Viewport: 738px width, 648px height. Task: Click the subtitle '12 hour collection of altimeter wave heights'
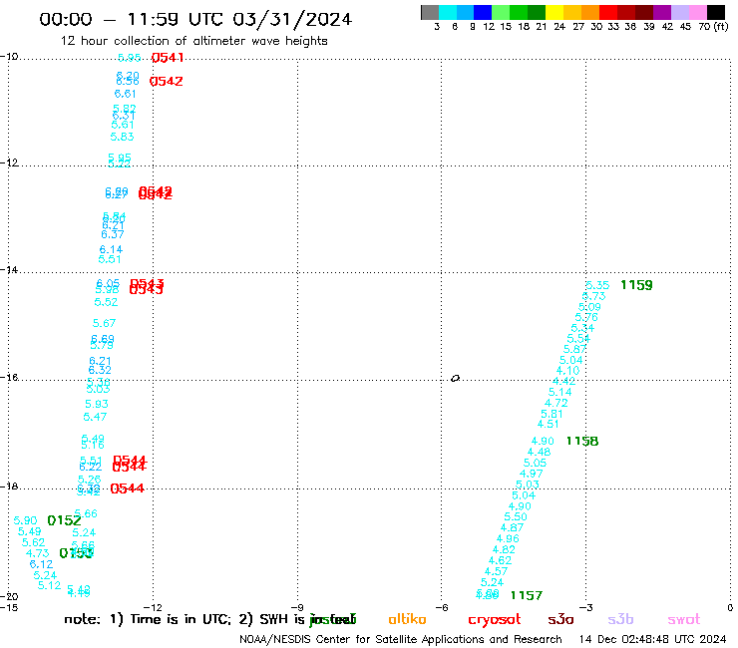pos(193,41)
